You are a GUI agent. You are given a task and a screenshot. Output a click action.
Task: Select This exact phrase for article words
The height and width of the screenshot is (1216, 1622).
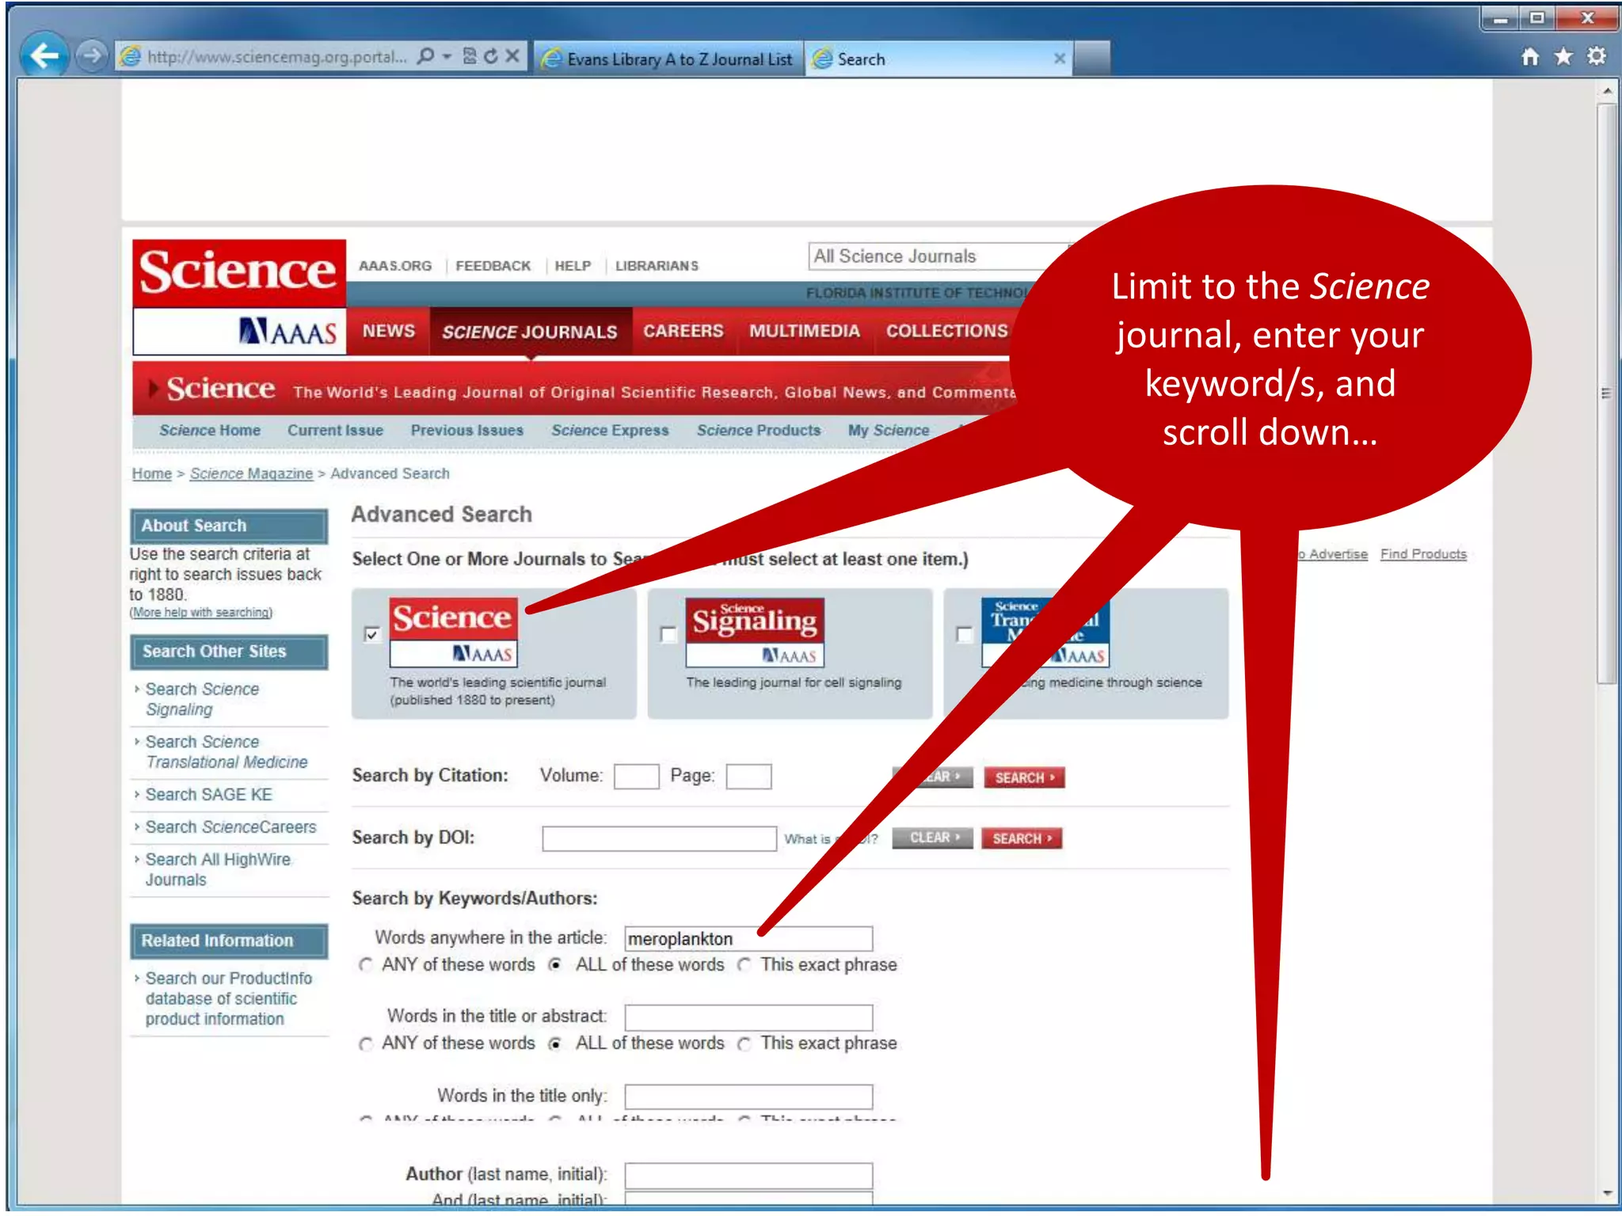click(744, 965)
